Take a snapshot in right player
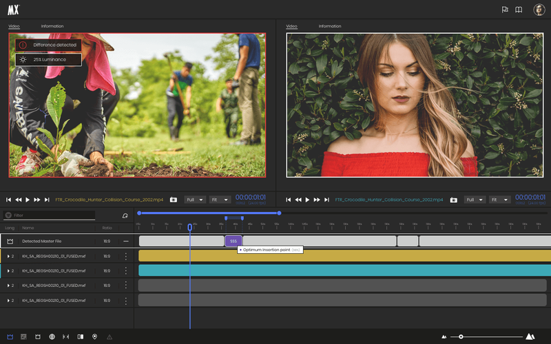The image size is (551, 344). pyautogui.click(x=454, y=200)
